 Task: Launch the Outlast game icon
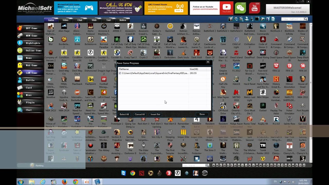[x=263, y=106]
